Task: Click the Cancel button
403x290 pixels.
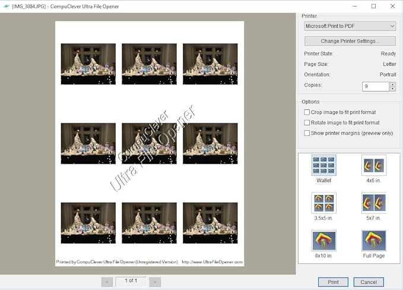Action: [369, 282]
